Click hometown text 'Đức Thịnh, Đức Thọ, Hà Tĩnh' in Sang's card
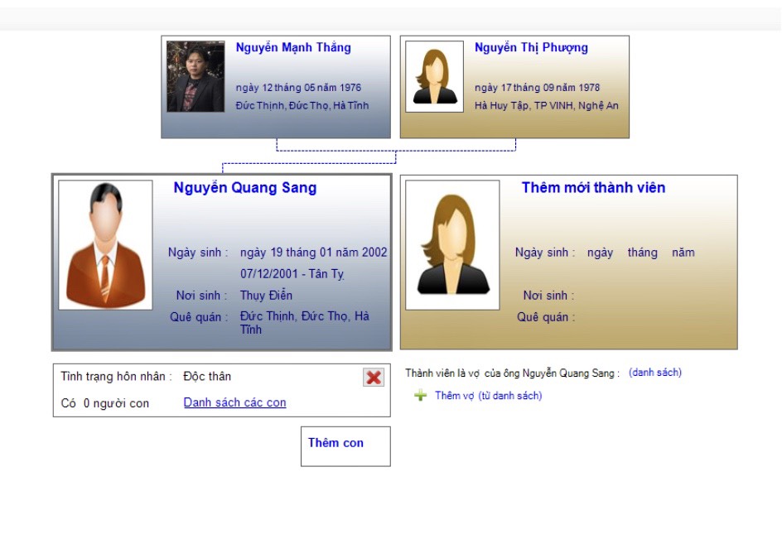Viewport: 782px width, 544px height. pyautogui.click(x=305, y=323)
